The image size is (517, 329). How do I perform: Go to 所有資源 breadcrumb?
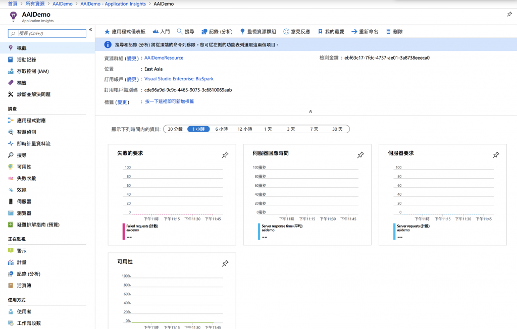[35, 4]
